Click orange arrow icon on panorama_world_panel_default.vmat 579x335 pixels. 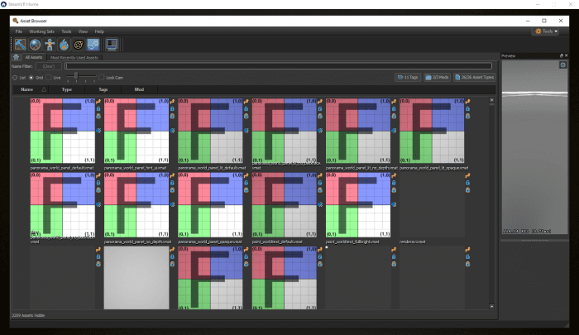98,101
